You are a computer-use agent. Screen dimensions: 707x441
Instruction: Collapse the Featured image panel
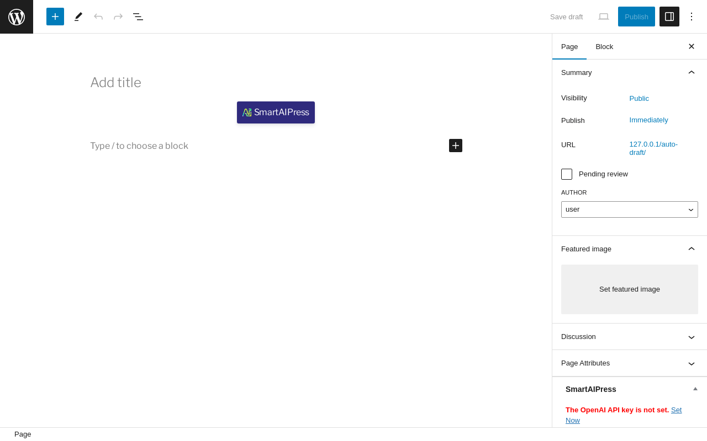click(x=630, y=249)
